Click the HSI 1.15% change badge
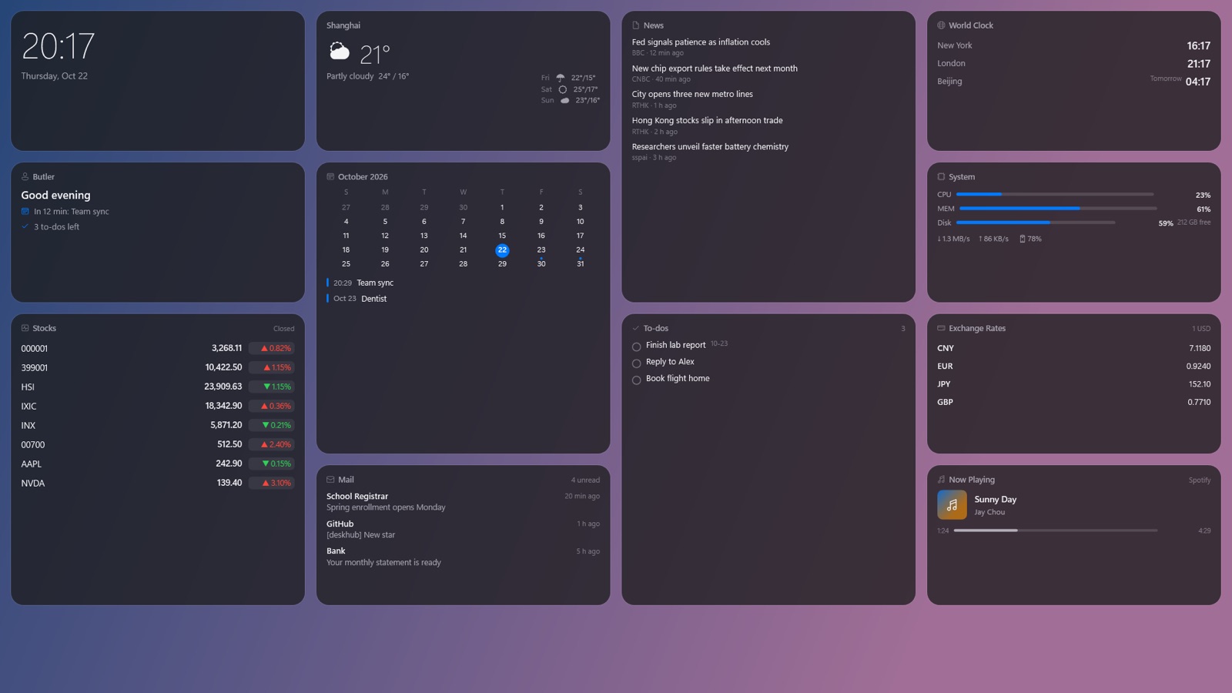The width and height of the screenshot is (1232, 693). click(x=272, y=387)
